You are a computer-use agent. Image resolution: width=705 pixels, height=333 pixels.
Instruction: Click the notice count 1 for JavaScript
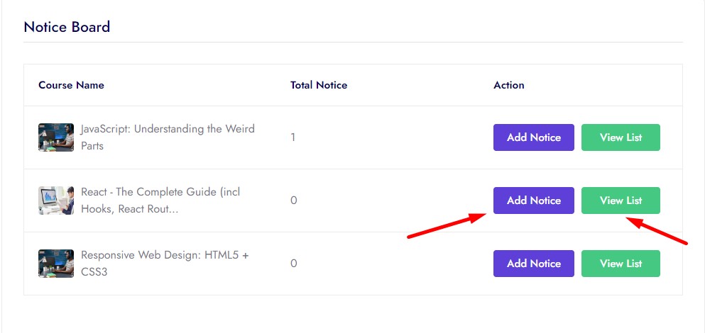point(293,137)
